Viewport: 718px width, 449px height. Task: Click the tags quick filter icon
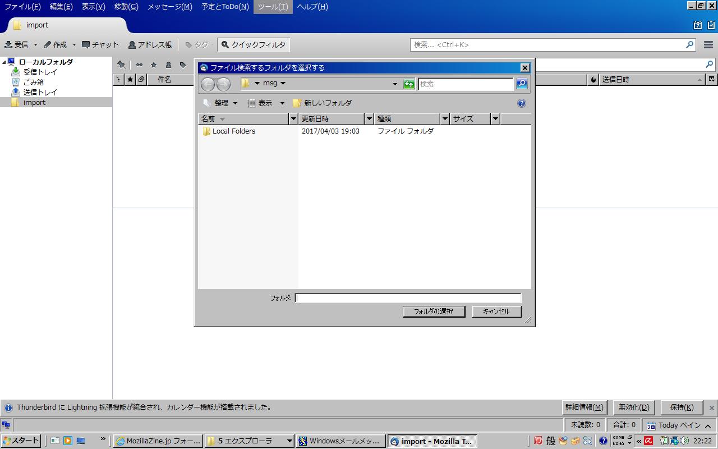183,65
